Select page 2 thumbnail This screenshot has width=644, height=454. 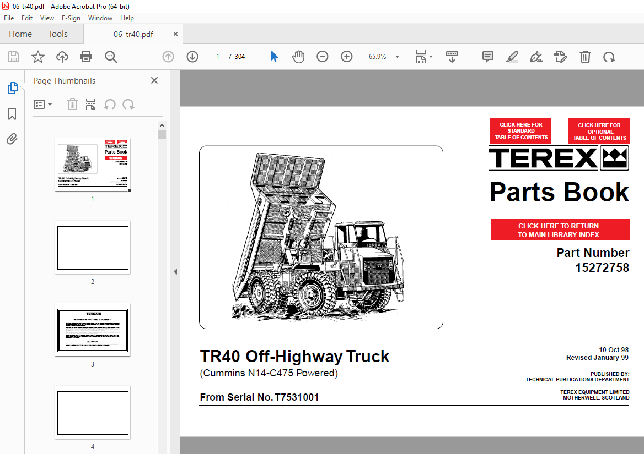coord(93,248)
